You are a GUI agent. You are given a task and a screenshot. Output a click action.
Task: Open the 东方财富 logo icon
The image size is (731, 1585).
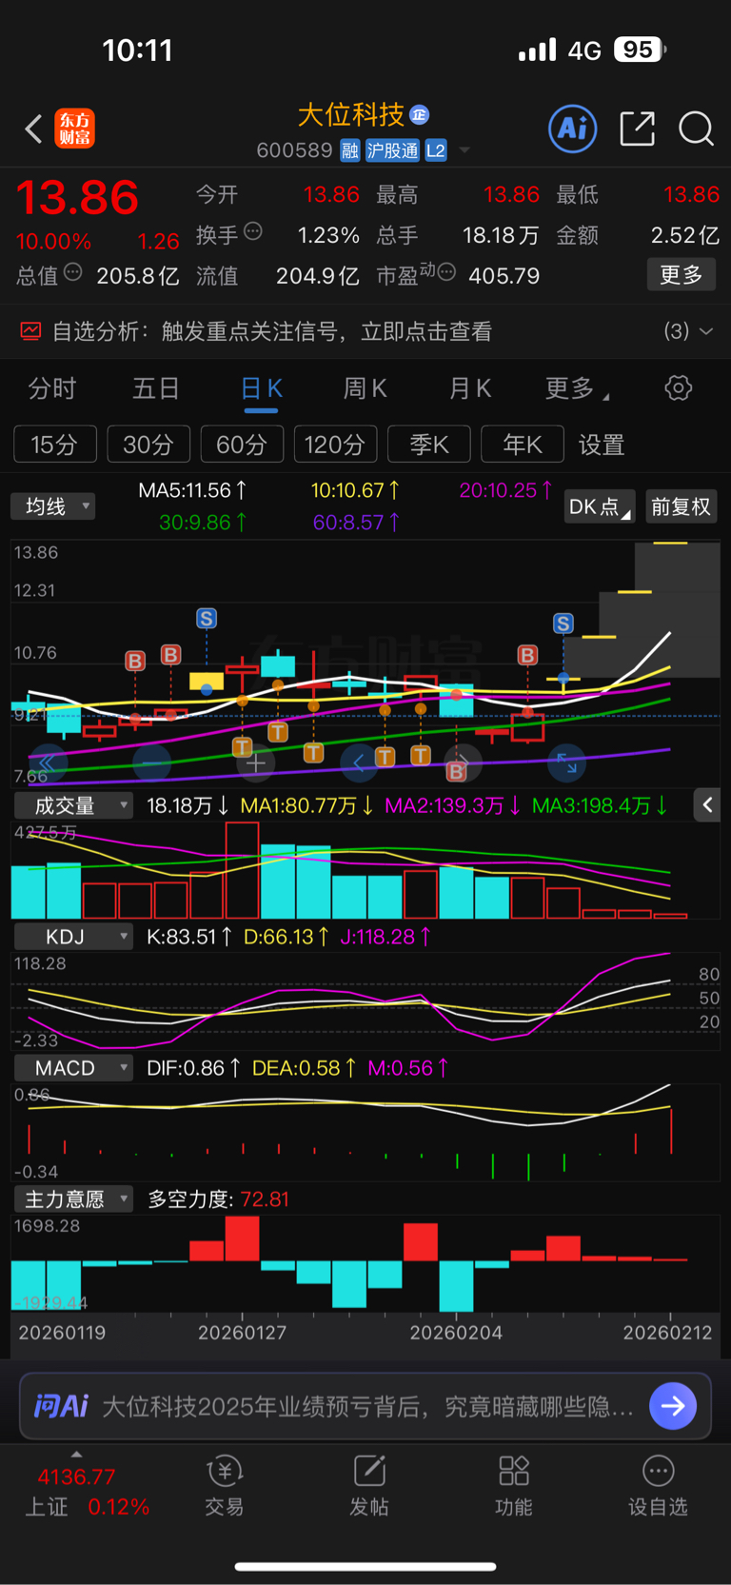tap(75, 129)
